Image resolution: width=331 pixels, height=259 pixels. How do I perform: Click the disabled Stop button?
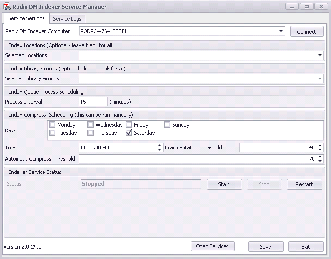click(264, 184)
